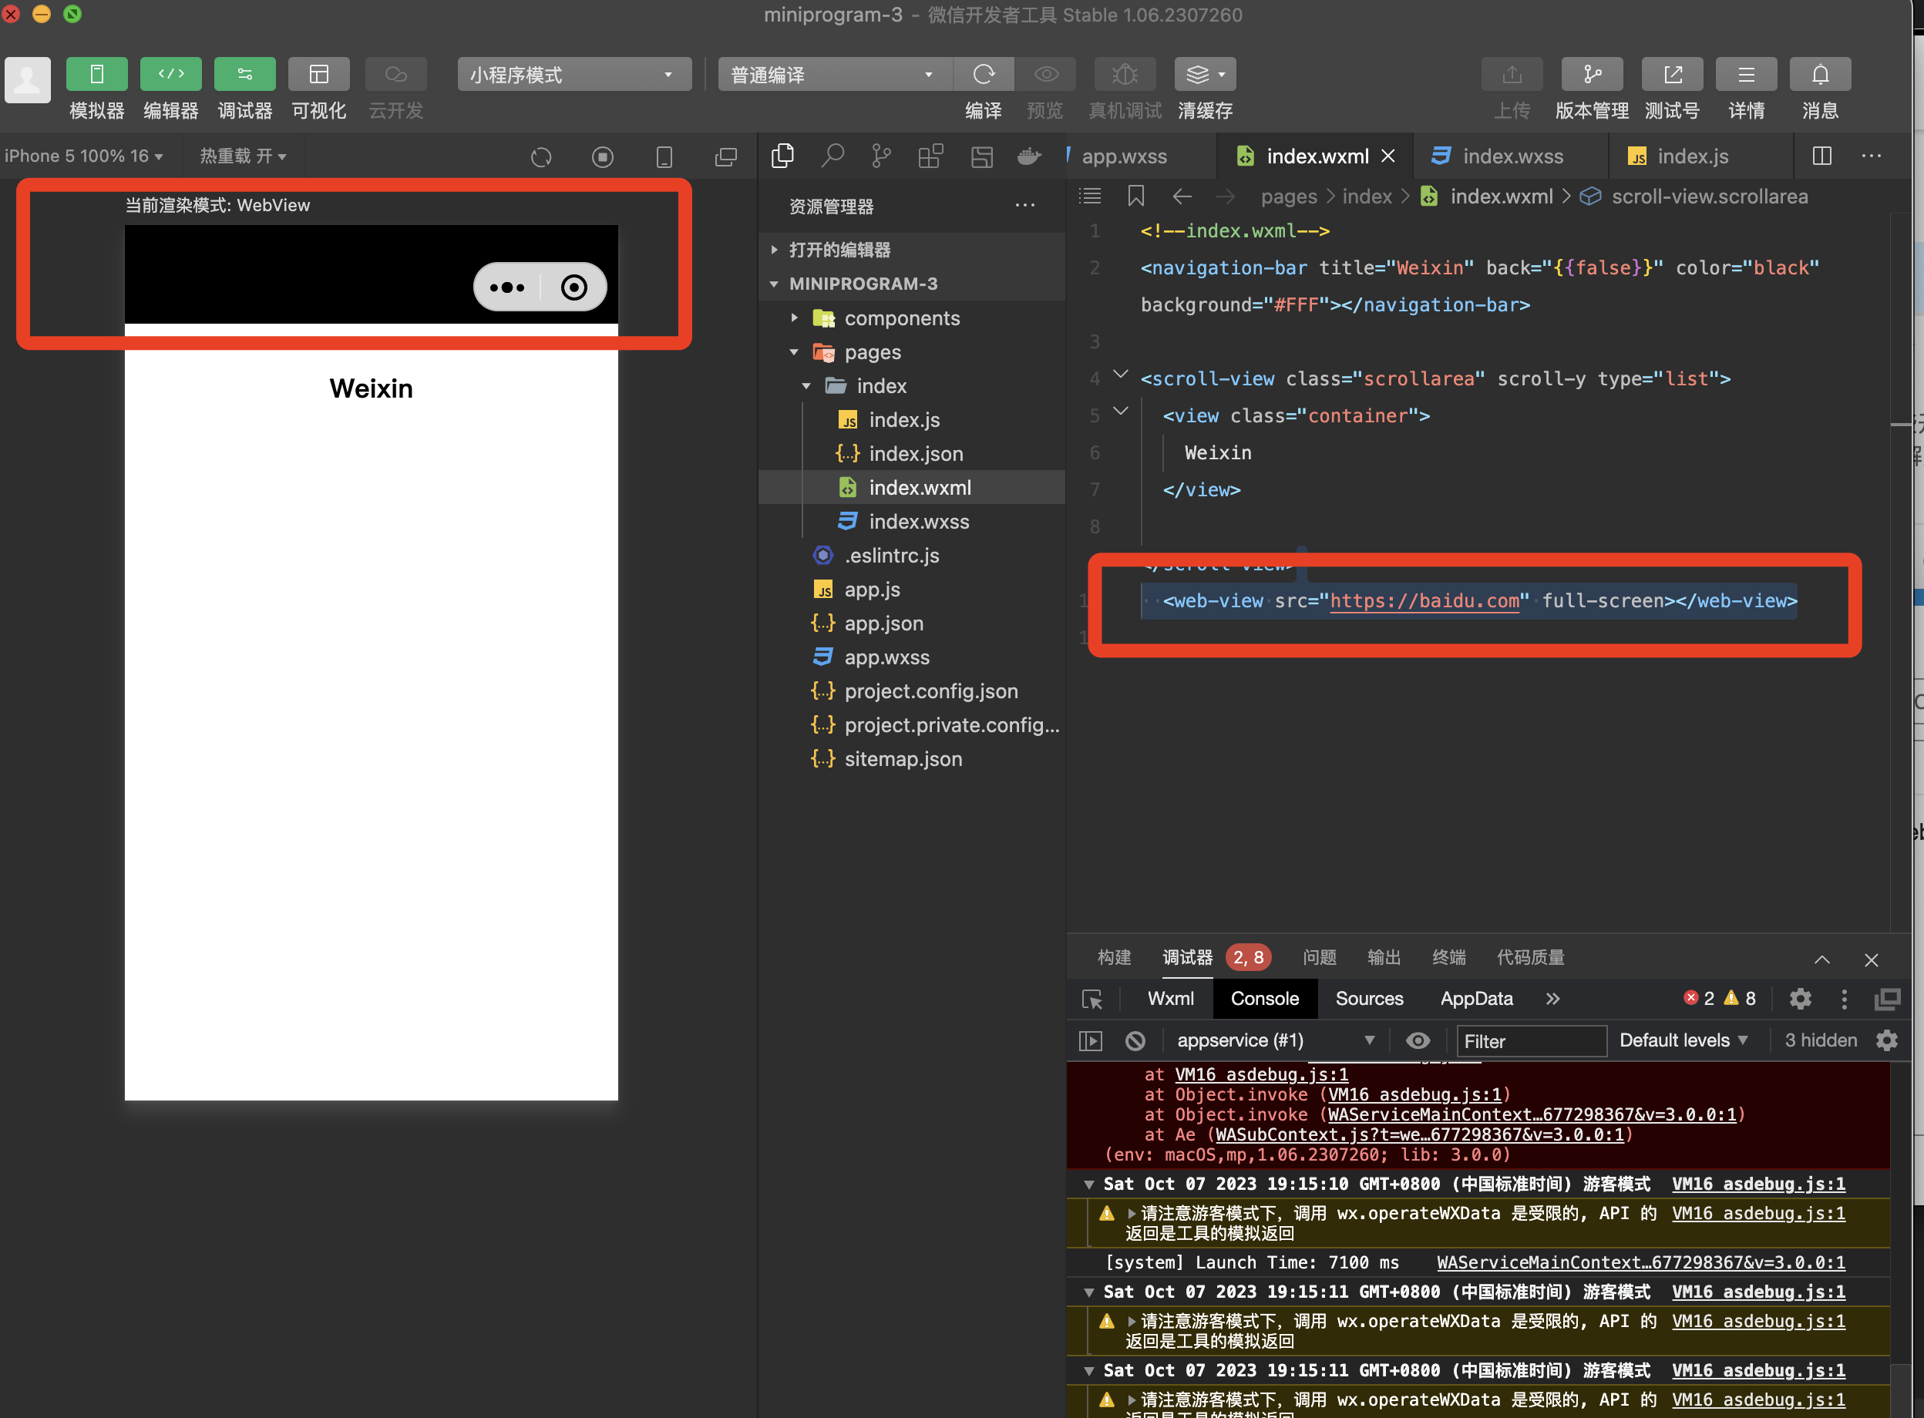Toggle the editor (编辑器) panel button
Image resolution: width=1924 pixels, height=1418 pixels.
[170, 75]
